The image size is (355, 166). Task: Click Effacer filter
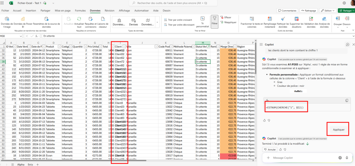pyautogui.click(x=226, y=17)
